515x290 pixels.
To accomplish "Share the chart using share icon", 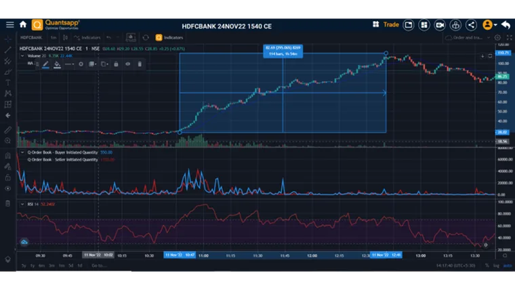I will pos(472,25).
